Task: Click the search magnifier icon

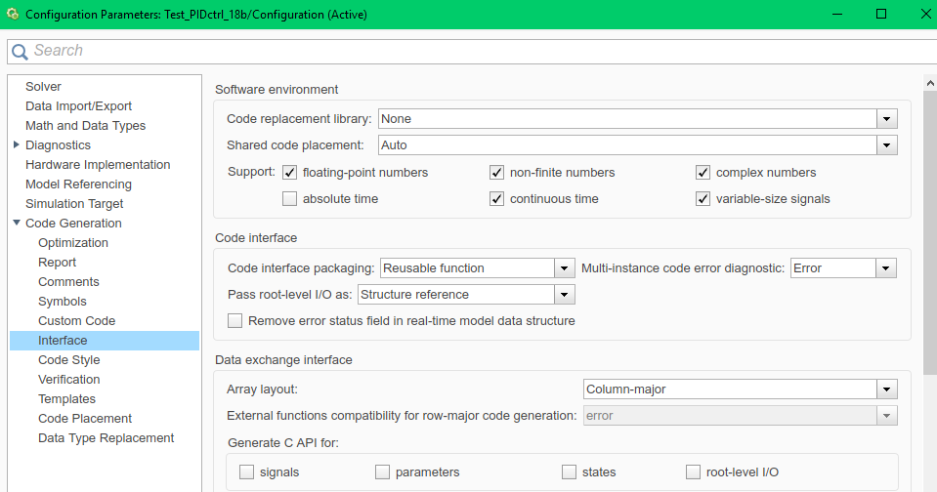Action: pos(20,52)
